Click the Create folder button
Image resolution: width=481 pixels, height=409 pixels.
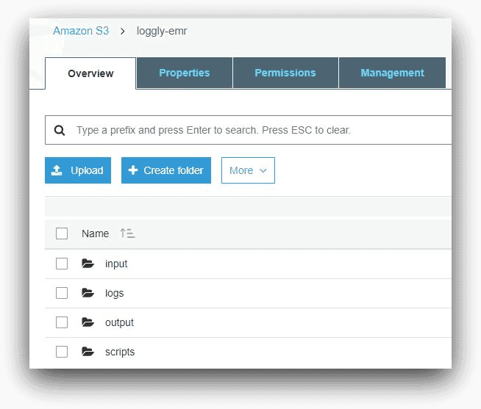coord(166,170)
